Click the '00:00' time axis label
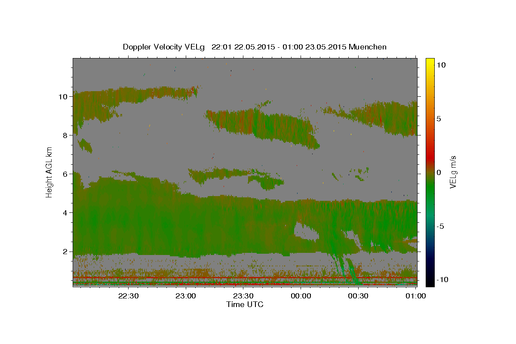516x344 pixels. (301, 296)
